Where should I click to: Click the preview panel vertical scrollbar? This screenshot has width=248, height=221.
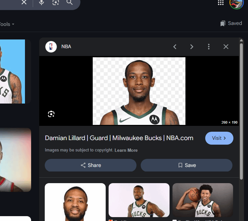[x=241, y=111]
